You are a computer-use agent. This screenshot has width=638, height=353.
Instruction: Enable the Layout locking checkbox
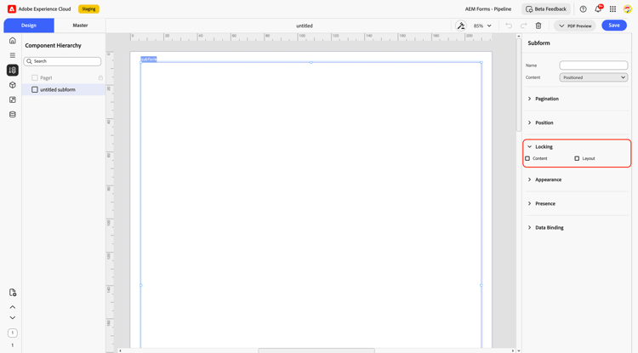[x=577, y=158]
